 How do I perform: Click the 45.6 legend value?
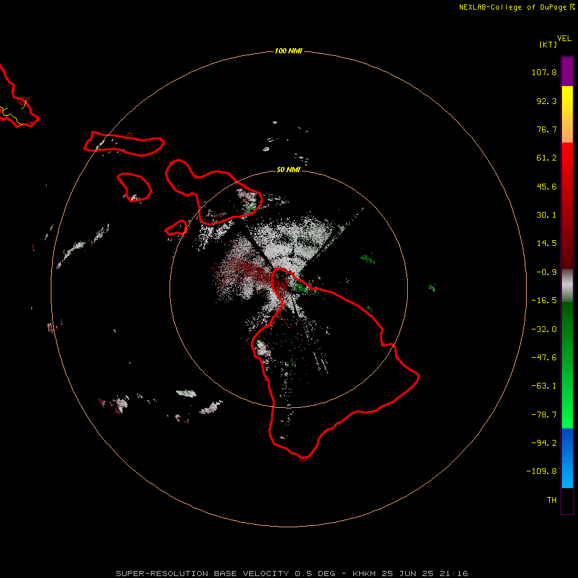pyautogui.click(x=547, y=186)
